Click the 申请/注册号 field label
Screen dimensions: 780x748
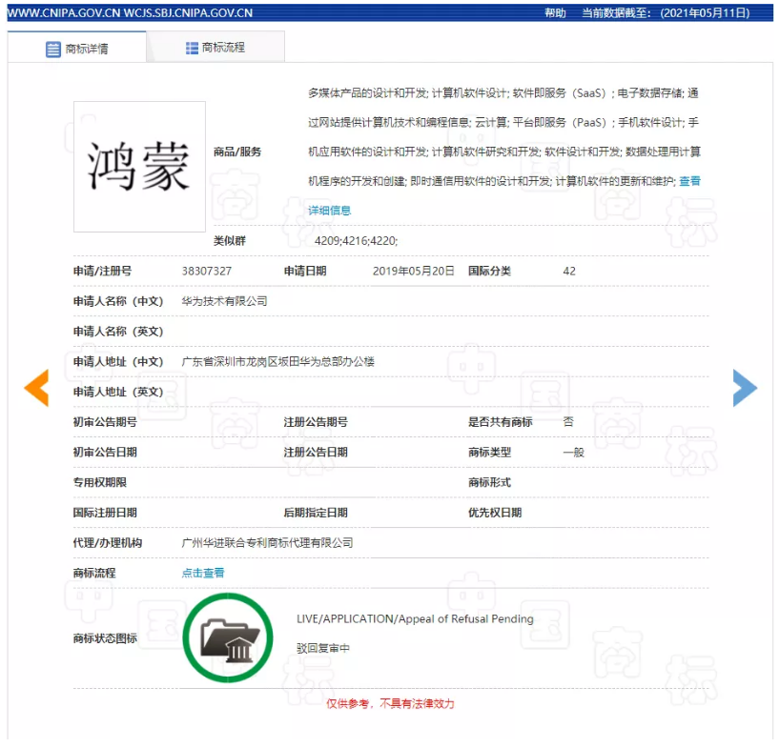102,271
